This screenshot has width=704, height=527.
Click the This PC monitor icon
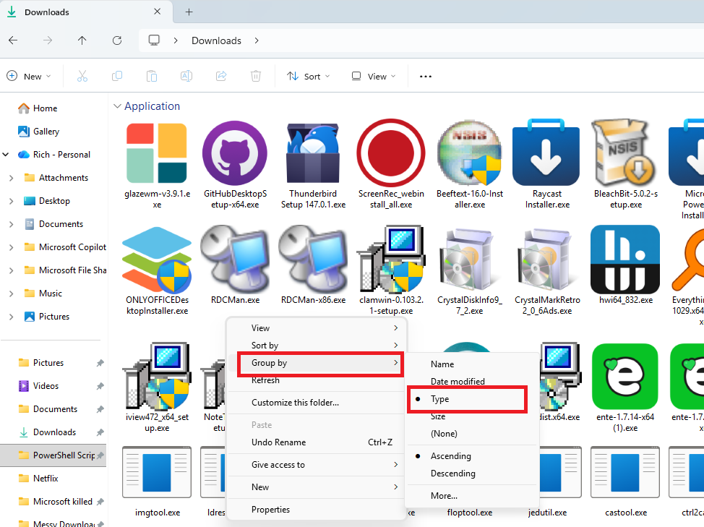pyautogui.click(x=154, y=40)
